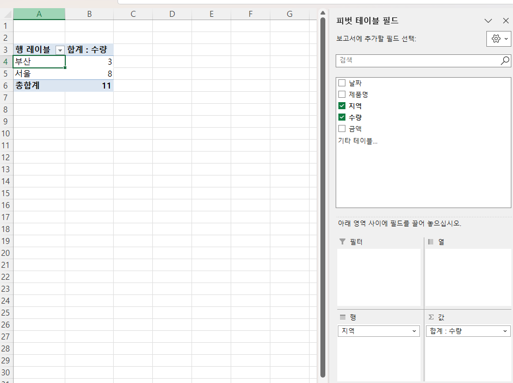Open the 행 레이블 filter dropdown
Image resolution: width=513 pixels, height=383 pixels.
(60, 51)
